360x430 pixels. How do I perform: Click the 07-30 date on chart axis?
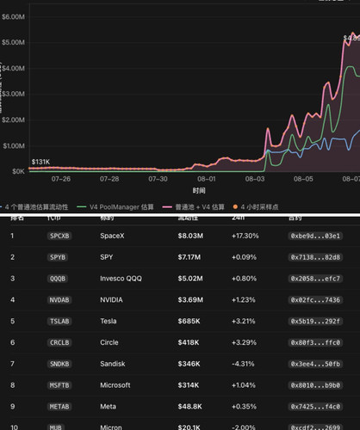point(158,179)
